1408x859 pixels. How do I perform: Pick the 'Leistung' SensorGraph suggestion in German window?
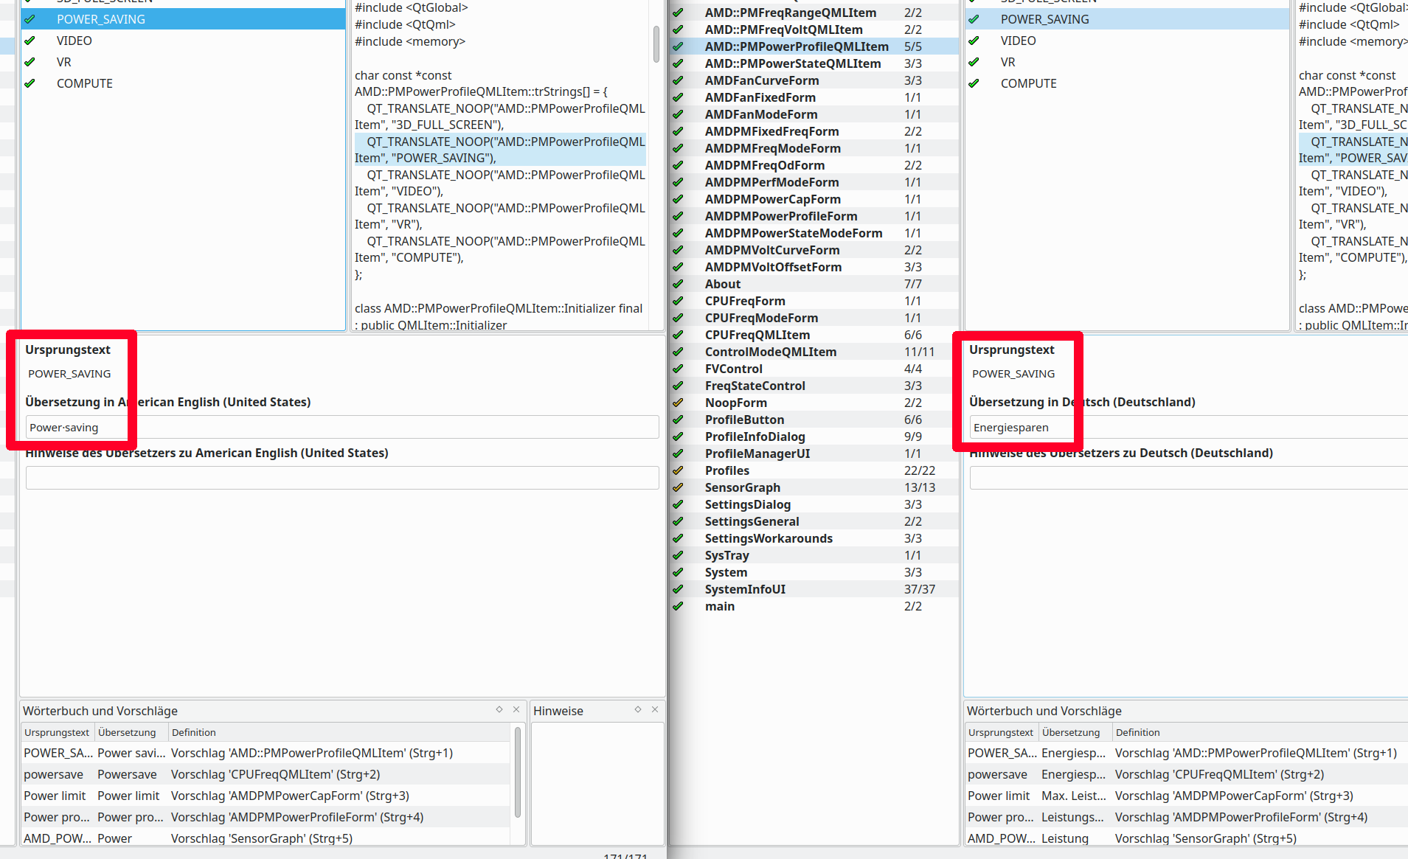click(1186, 838)
